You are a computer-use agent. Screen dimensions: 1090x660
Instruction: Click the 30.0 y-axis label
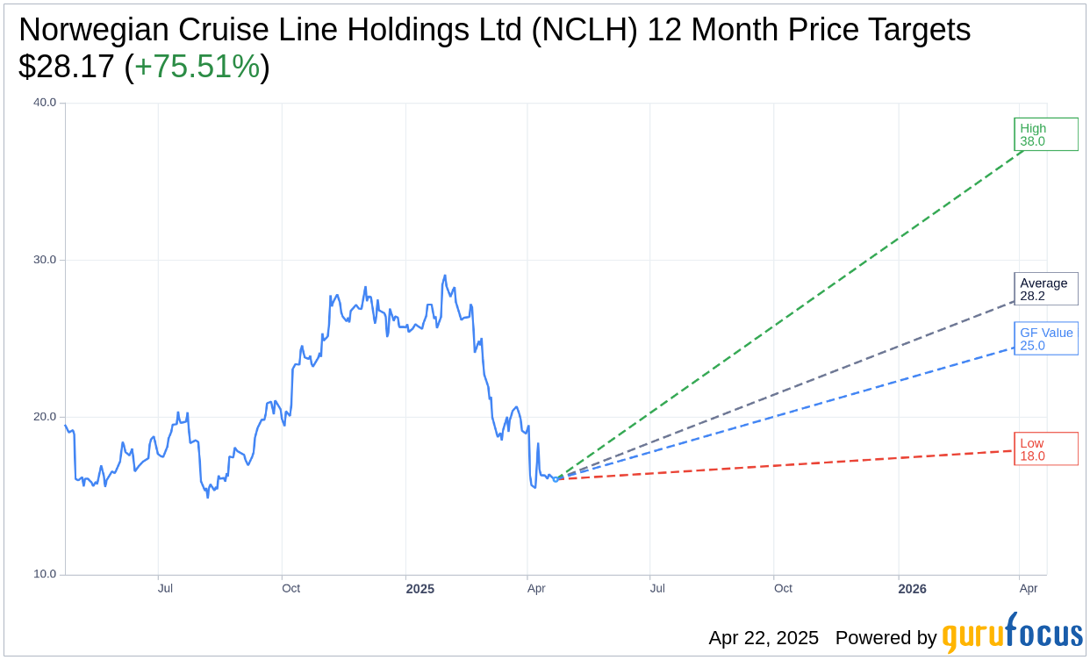[x=45, y=260]
